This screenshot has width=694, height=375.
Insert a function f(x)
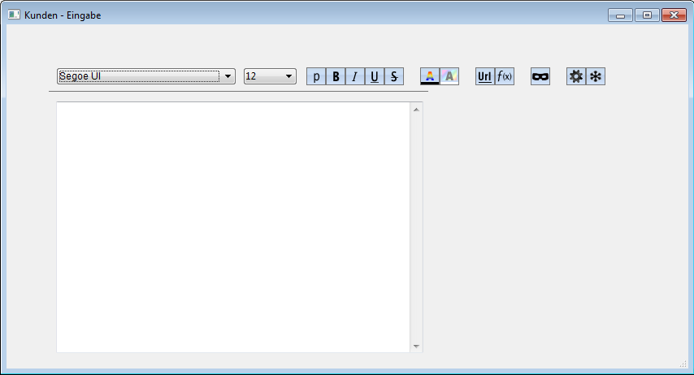click(504, 76)
